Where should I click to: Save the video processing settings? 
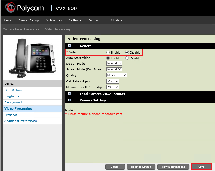[x=201, y=167]
